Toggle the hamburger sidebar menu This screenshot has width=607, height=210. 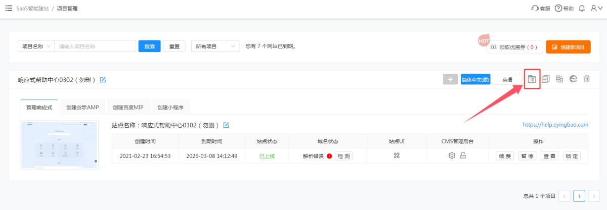pyautogui.click(x=9, y=9)
